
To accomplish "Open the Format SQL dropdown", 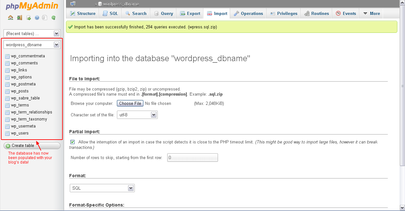I will [102, 188].
